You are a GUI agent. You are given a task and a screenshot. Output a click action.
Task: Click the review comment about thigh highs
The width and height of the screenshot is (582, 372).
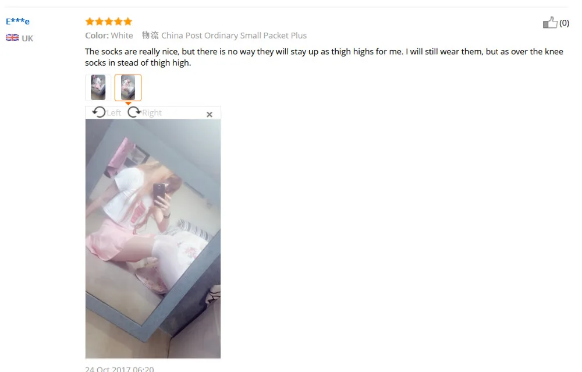(x=324, y=57)
